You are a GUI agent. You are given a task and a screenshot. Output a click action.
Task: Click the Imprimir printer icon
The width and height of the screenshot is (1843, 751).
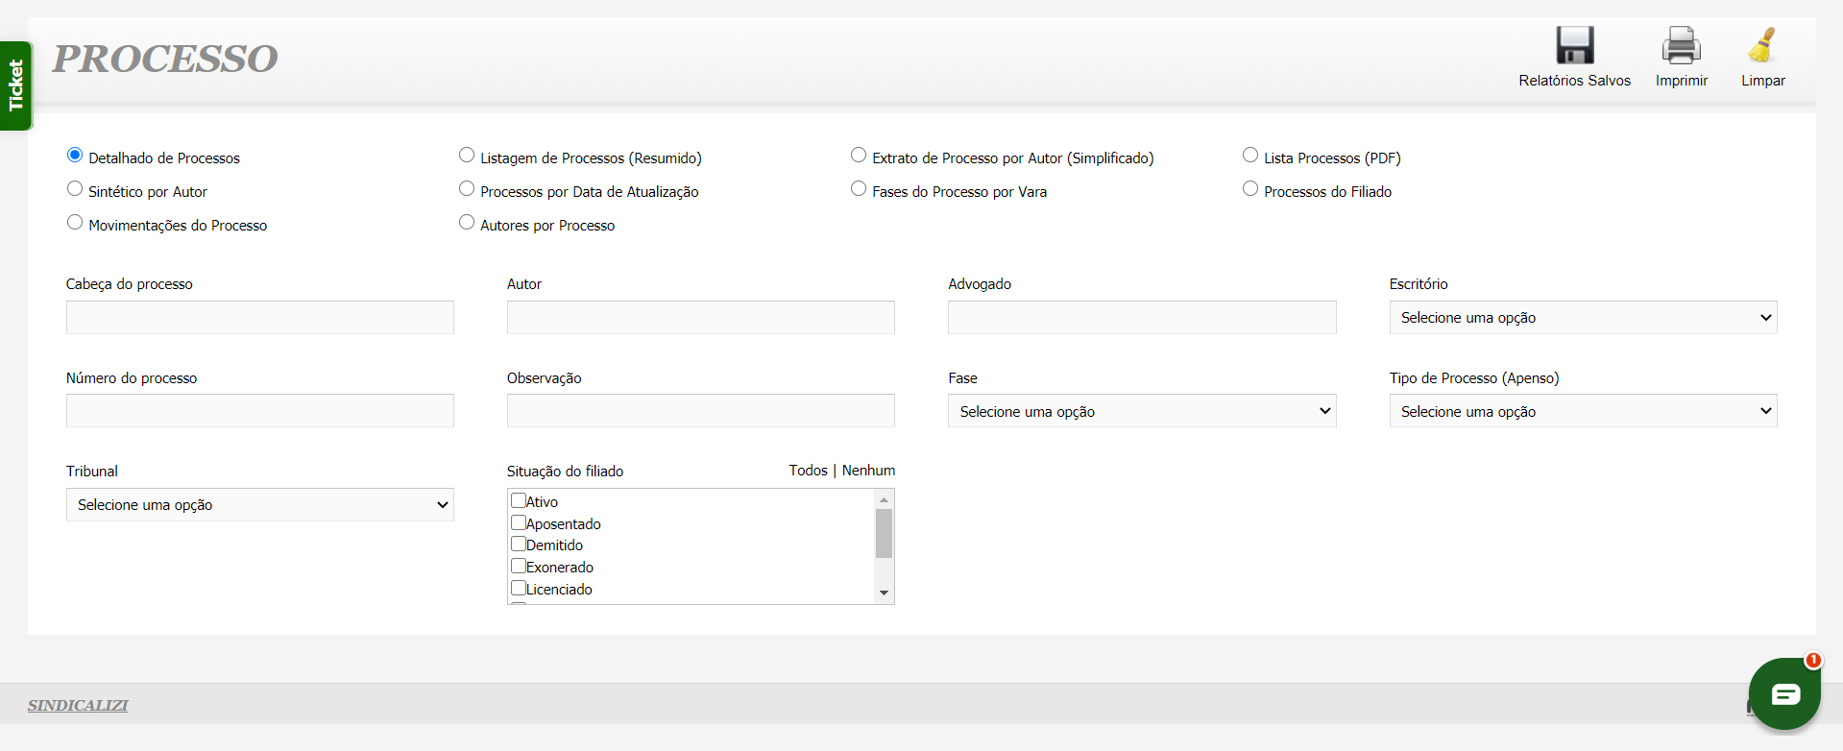(x=1681, y=46)
